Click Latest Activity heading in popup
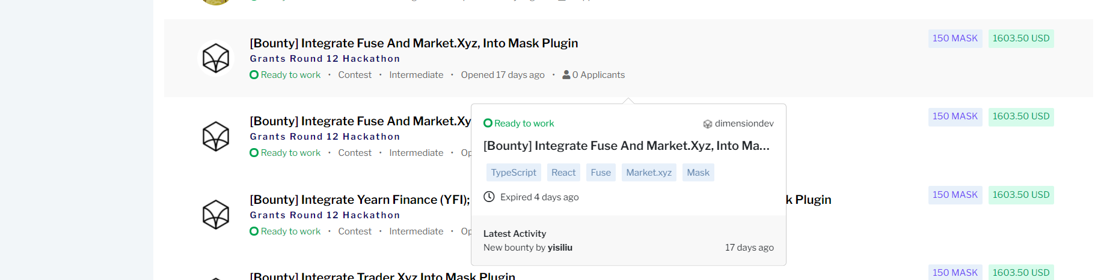This screenshot has width=1098, height=280. (515, 234)
